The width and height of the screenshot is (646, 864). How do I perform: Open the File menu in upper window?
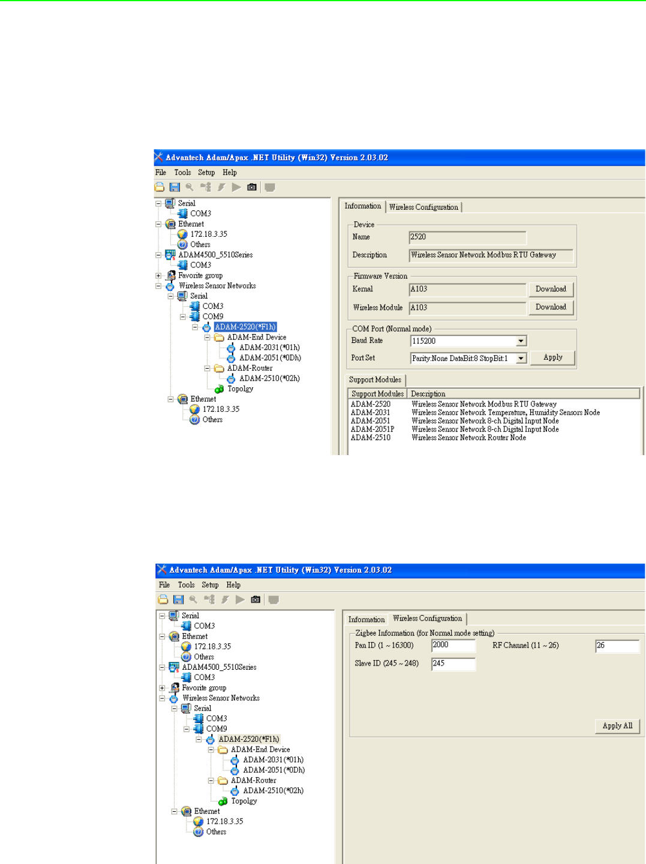point(161,173)
